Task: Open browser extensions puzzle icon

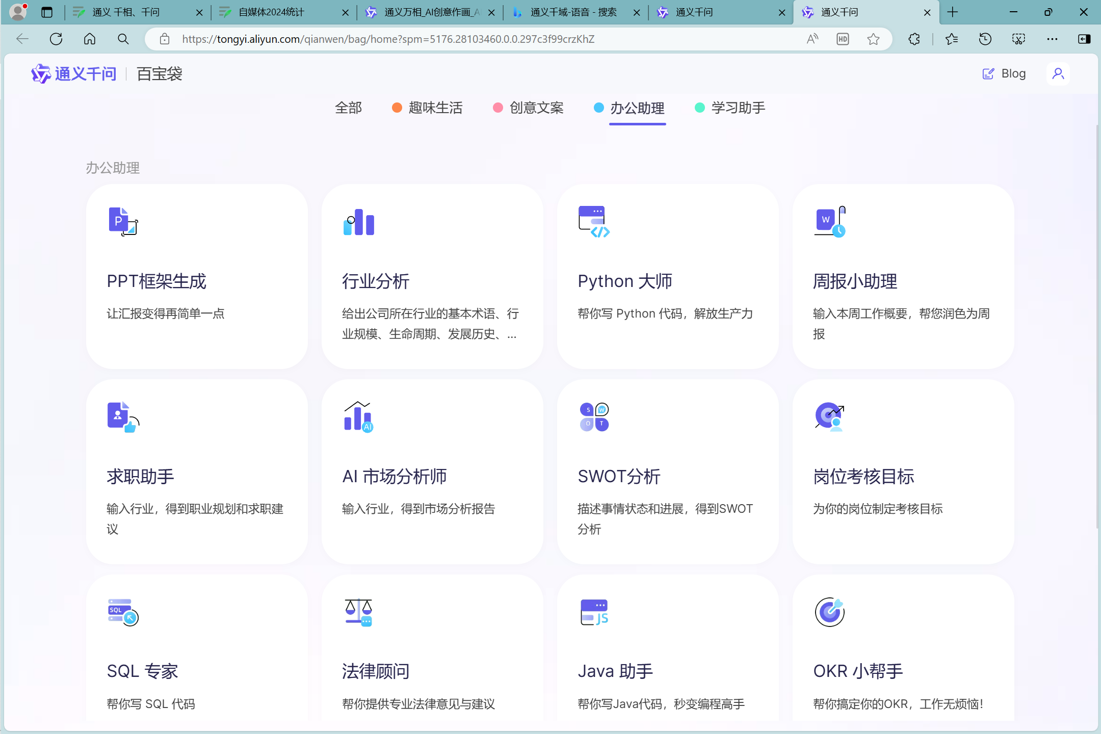Action: (x=914, y=39)
